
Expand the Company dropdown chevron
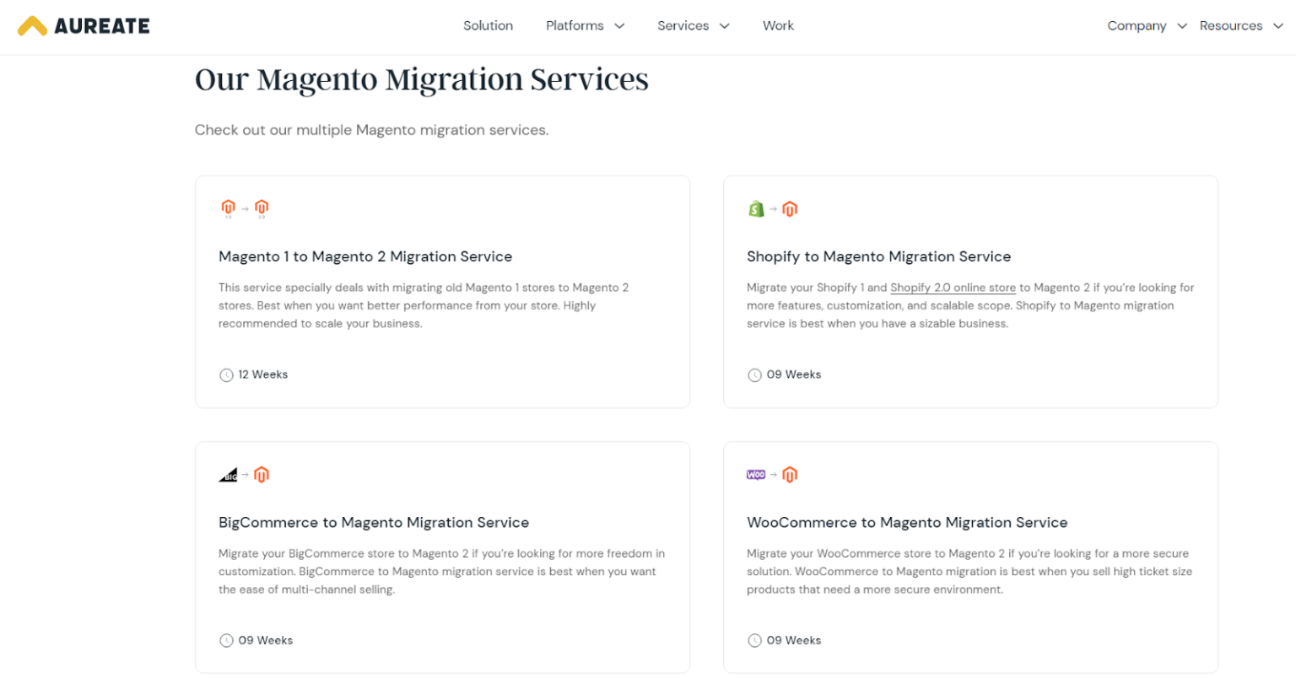pos(1182,26)
